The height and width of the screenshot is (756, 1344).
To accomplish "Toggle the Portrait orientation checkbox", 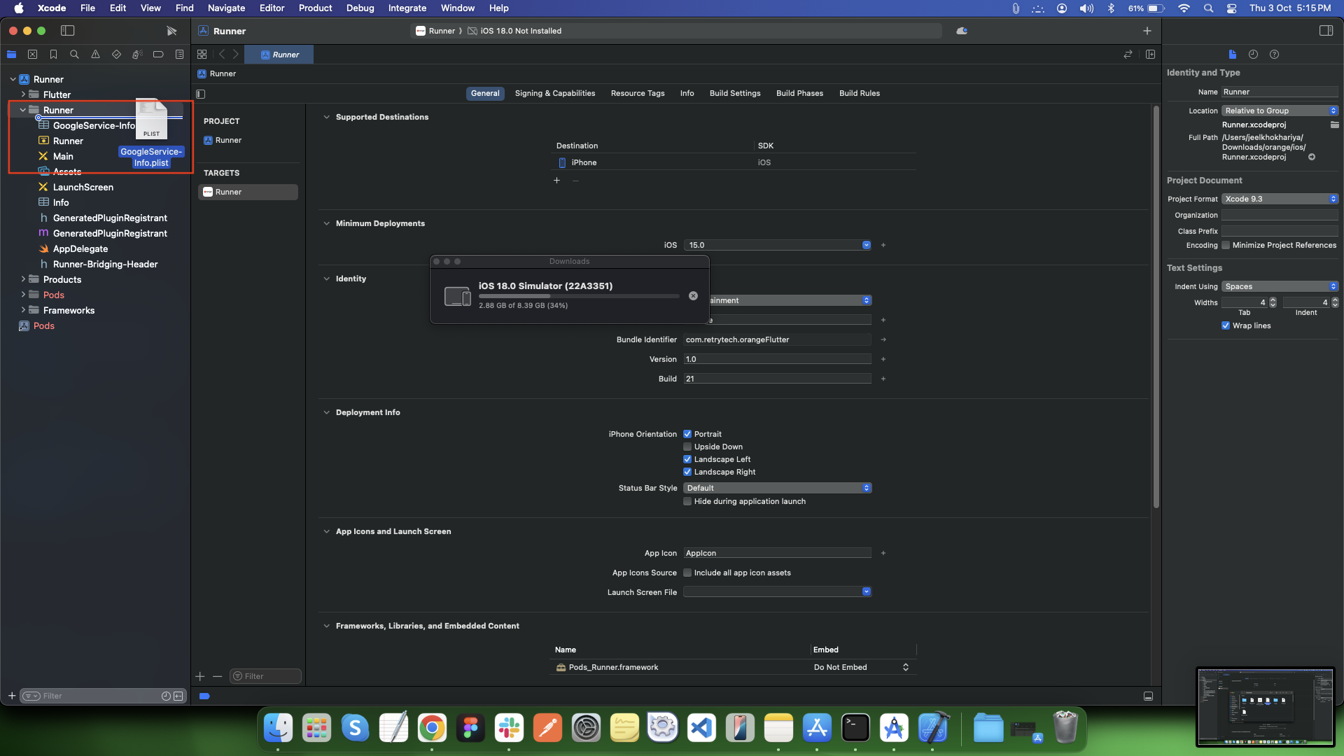I will pos(687,434).
